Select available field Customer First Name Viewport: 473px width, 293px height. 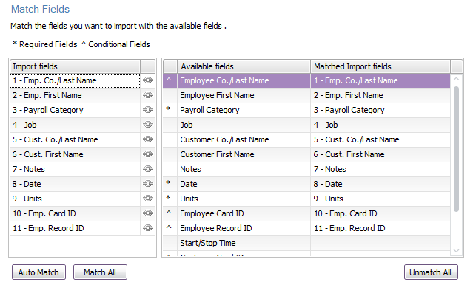point(244,154)
